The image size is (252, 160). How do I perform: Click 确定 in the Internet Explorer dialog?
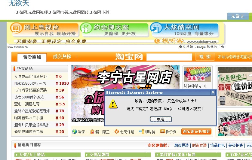161,119
